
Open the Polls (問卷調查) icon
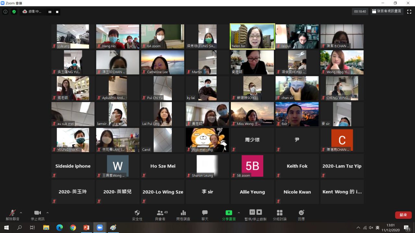[183, 213]
